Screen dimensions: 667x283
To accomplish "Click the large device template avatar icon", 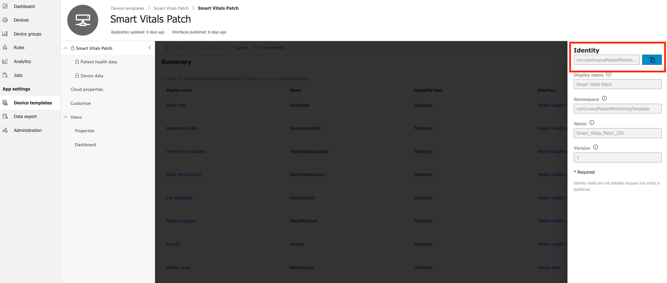I will coord(83,20).
